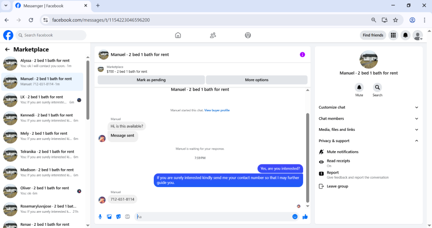This screenshot has height=228, width=432.
Task: Open the emoji picker smiley icon
Action: point(295,217)
